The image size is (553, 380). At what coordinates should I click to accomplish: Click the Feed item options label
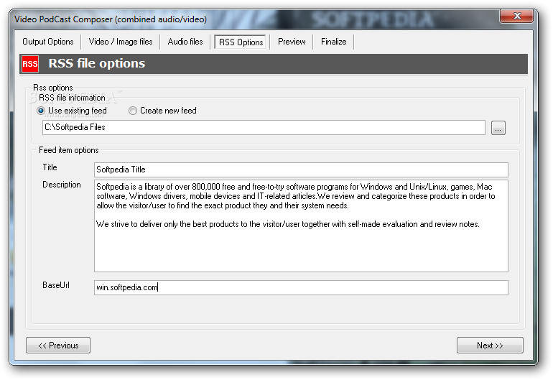tap(69, 150)
